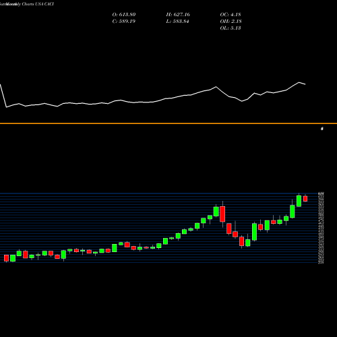Screen dimensions: 337x337
Task: Click the 'Charts USA CACI' chart title
Action: pyautogui.click(x=38, y=4)
